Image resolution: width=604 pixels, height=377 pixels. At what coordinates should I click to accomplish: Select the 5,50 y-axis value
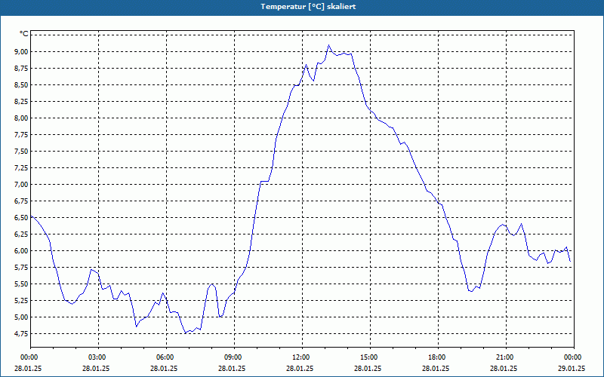[x=22, y=284]
